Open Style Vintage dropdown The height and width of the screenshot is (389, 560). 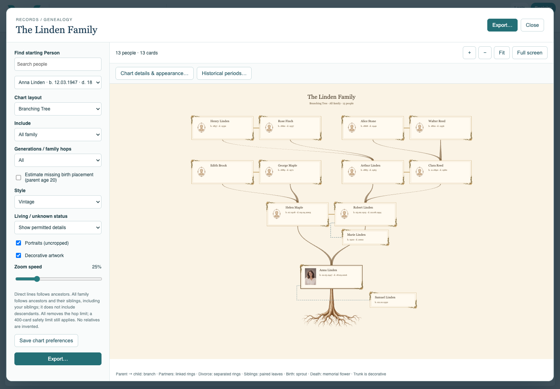[x=58, y=202]
